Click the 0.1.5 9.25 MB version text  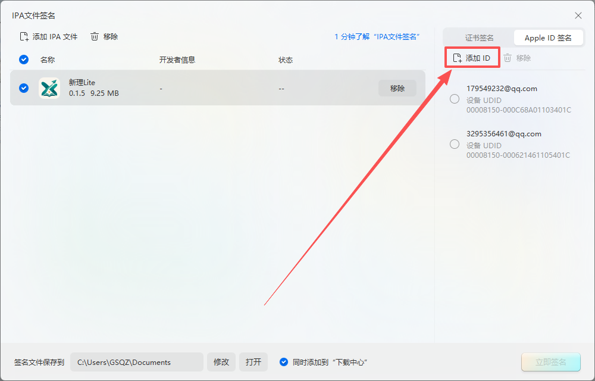94,93
